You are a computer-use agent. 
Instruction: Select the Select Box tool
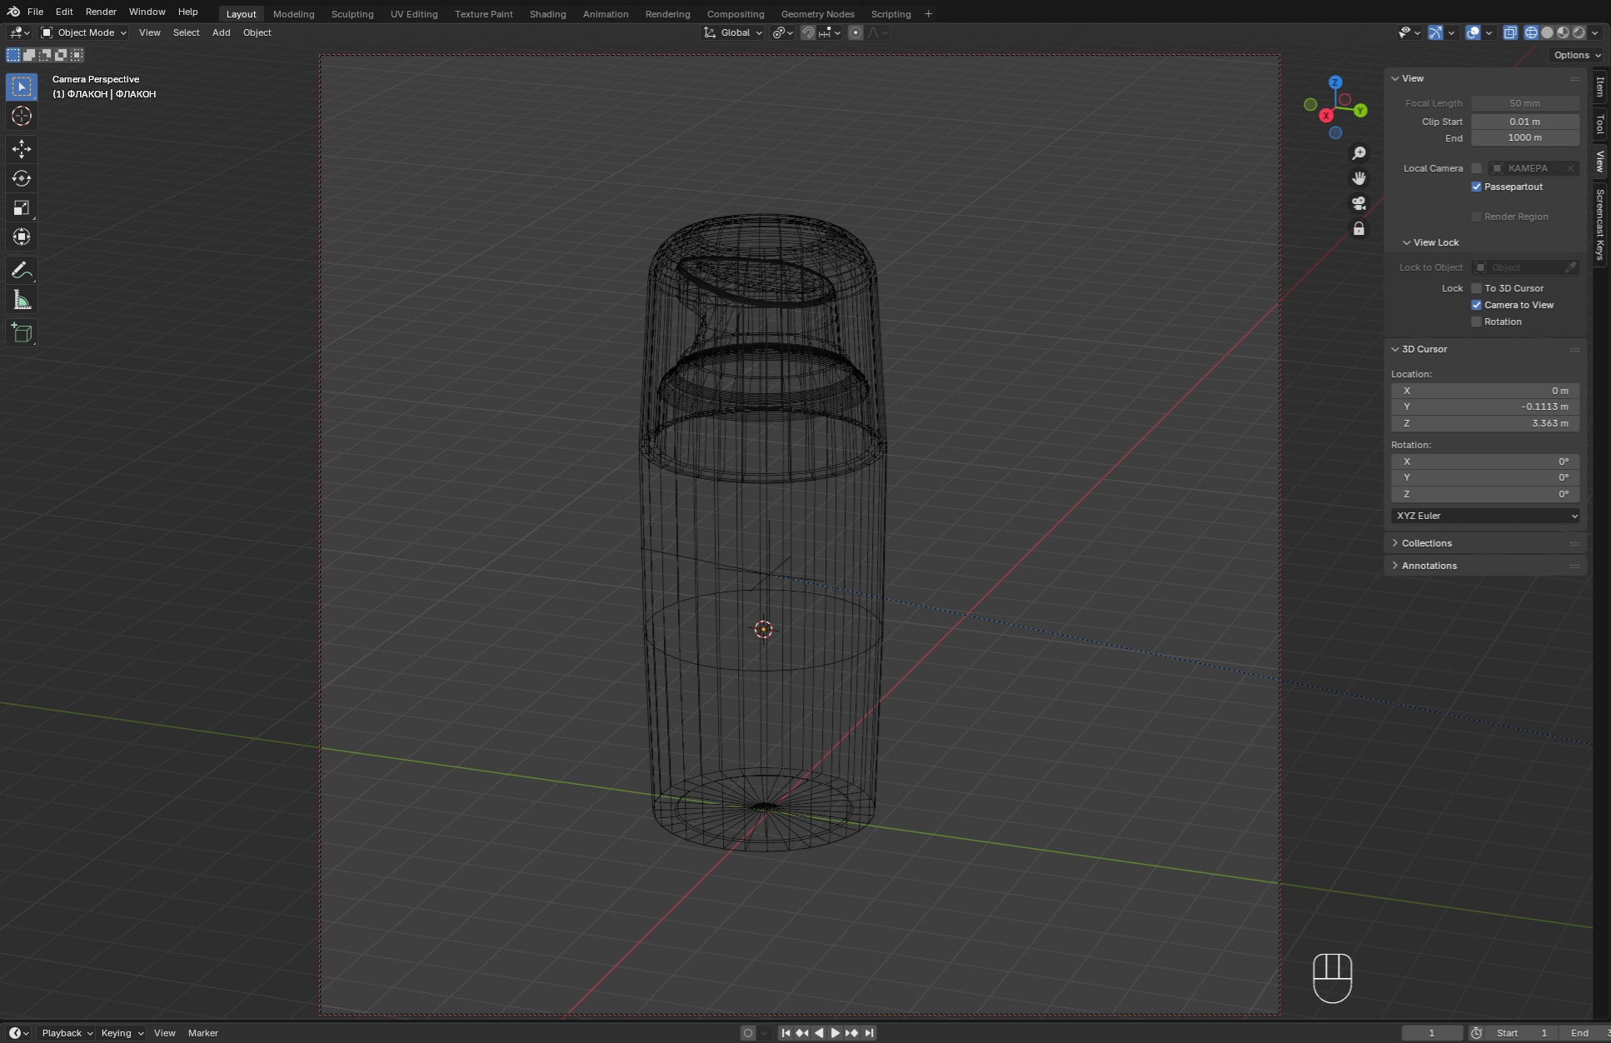pos(22,87)
